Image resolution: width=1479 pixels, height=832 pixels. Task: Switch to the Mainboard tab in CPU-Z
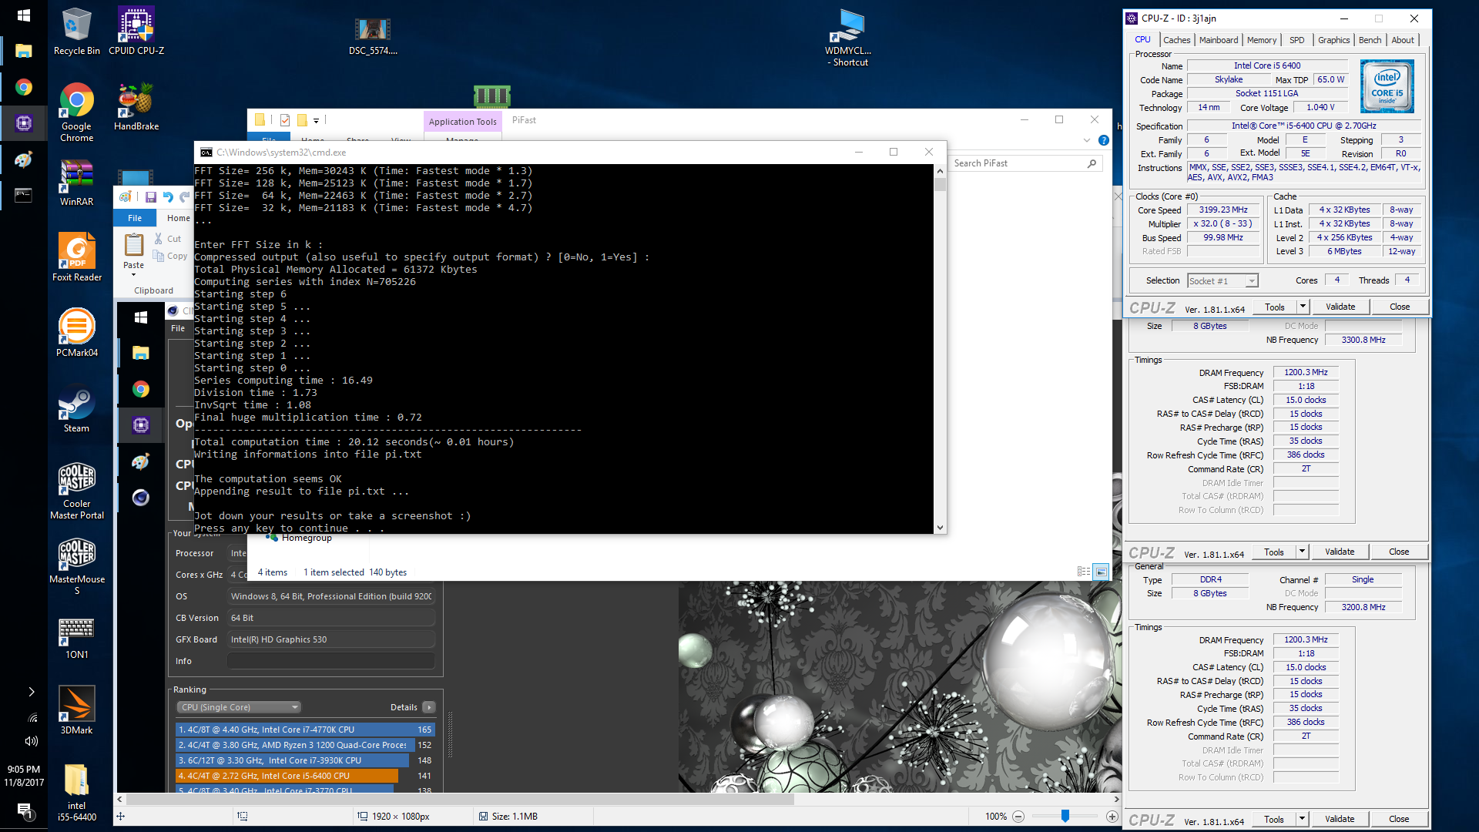click(x=1219, y=40)
